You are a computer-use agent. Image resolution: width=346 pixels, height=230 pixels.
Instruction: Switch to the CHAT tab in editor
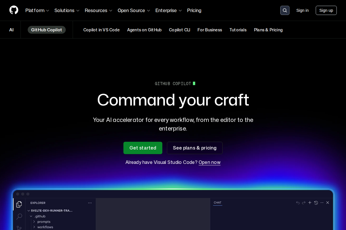coord(218,203)
